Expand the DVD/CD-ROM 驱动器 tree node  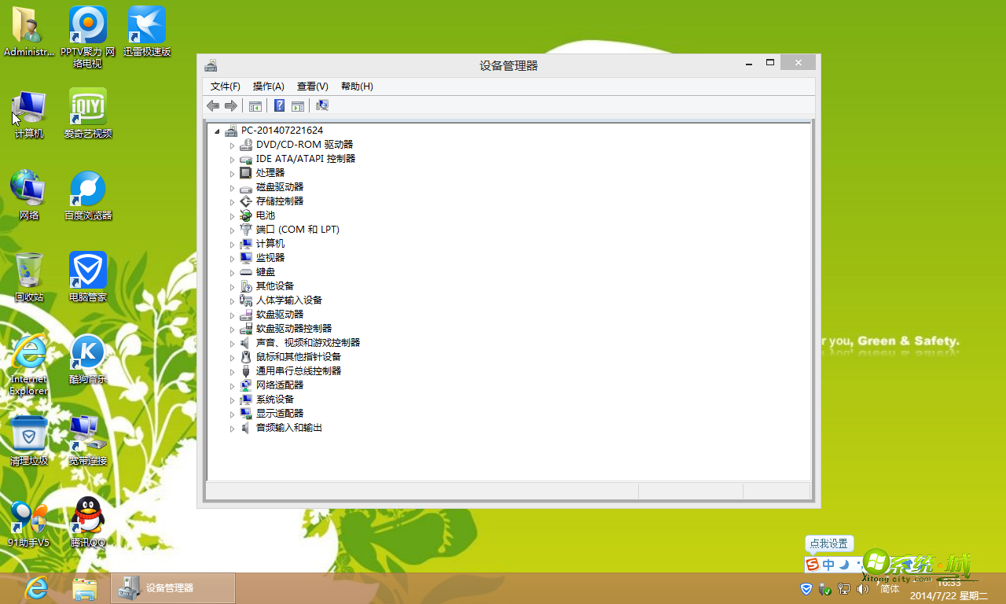[x=232, y=144]
